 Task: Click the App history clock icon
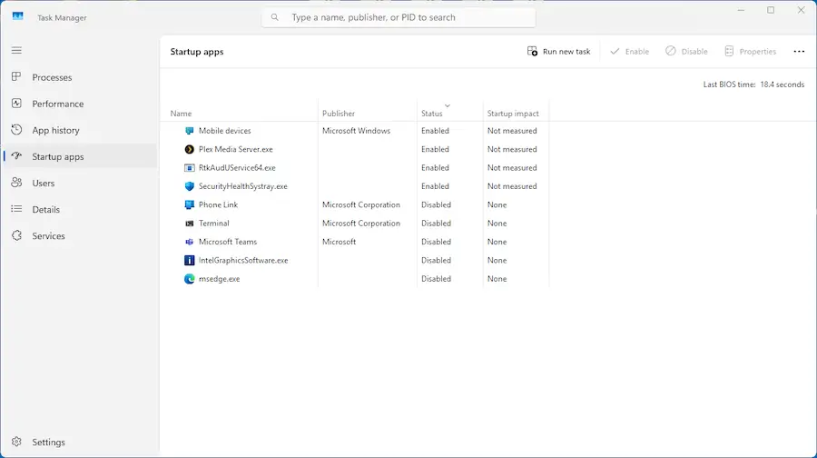point(16,130)
